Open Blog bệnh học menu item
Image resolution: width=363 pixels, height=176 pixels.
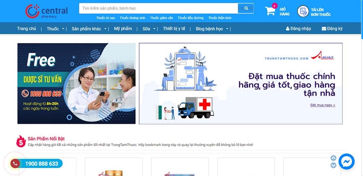[x=209, y=29]
